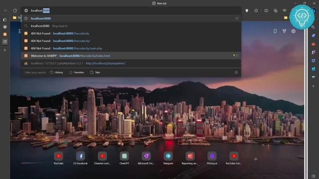Open the Drop paper-plane sidebar icon
This screenshot has width=319, height=179.
pos(314,77)
